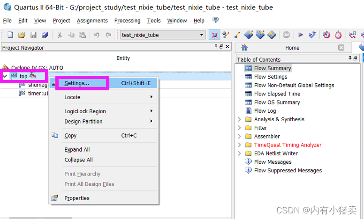This screenshot has width=364, height=219.
Task: Open the Design Partition submenu
Action: 104,121
